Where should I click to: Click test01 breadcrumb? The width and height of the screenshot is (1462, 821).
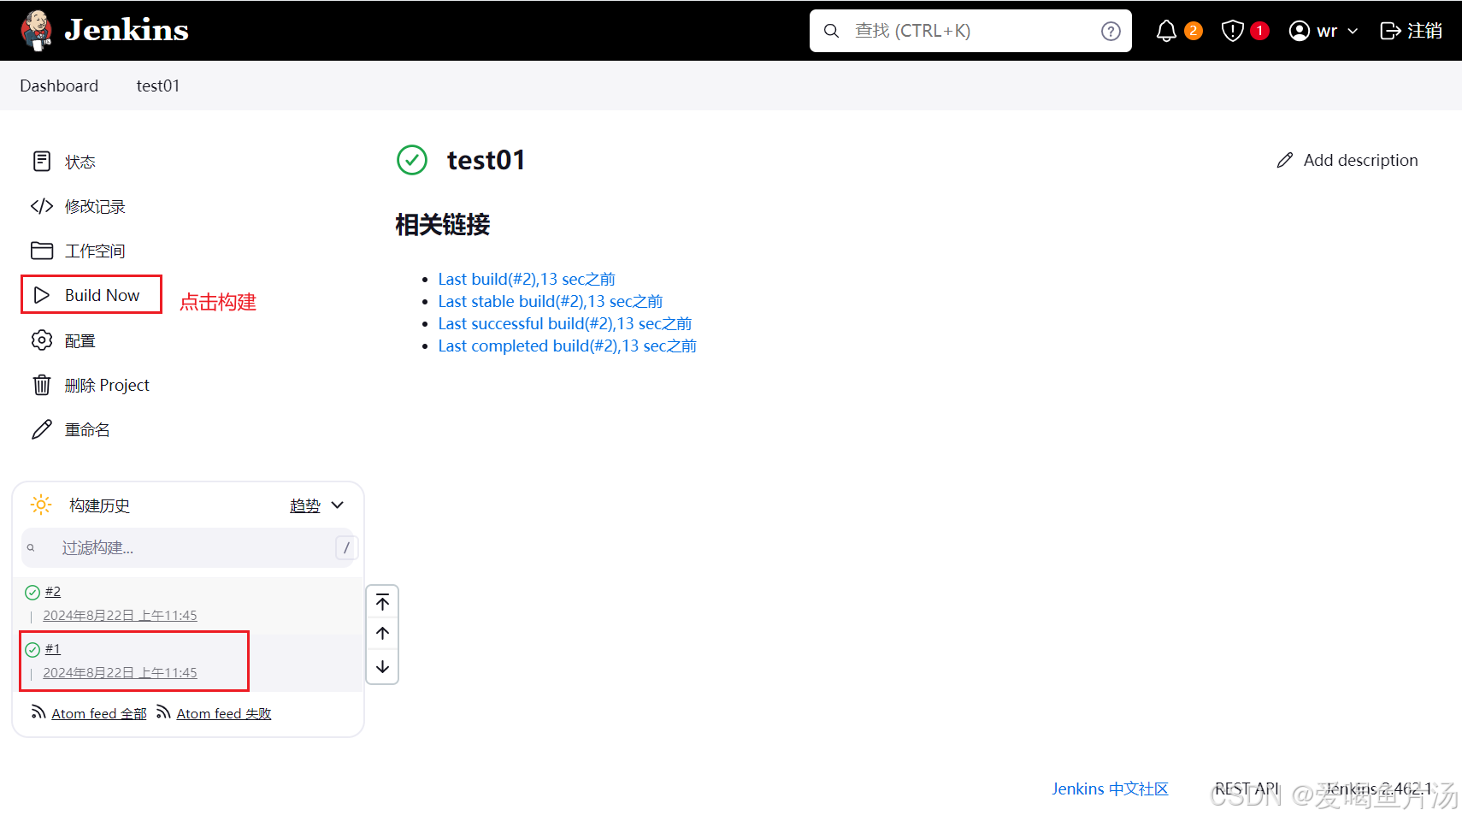coord(158,86)
